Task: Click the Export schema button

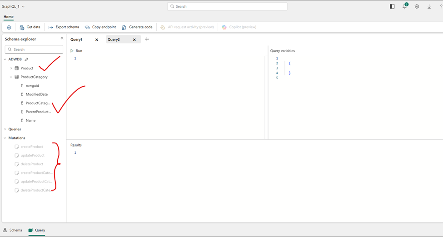Action: click(64, 27)
